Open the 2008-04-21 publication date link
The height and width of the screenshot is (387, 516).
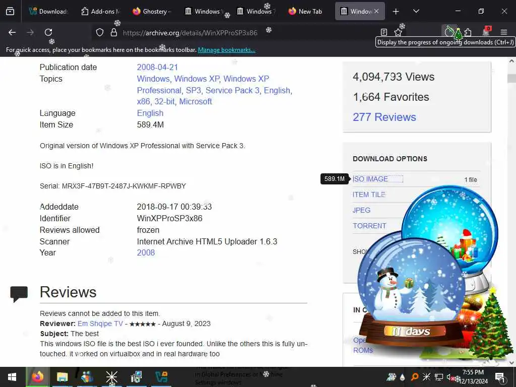pyautogui.click(x=157, y=67)
